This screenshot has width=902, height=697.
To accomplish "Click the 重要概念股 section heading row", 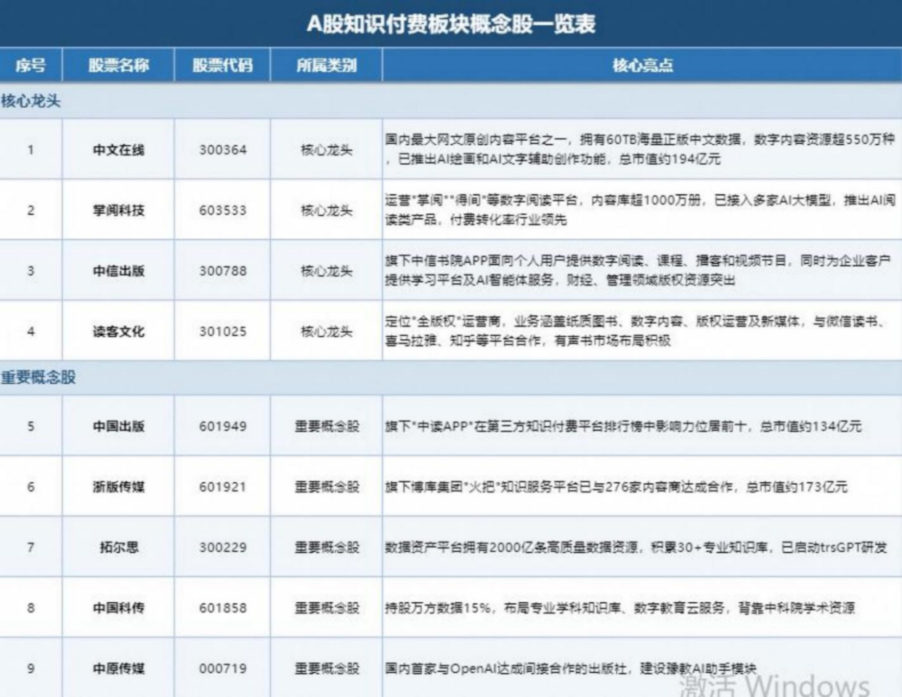I will [x=451, y=378].
